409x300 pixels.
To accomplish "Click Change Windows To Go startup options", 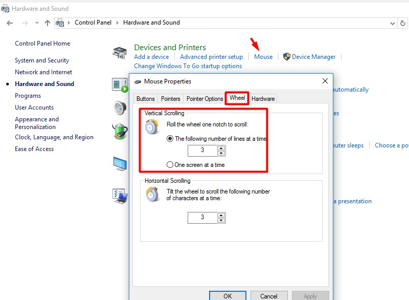I will point(188,66).
